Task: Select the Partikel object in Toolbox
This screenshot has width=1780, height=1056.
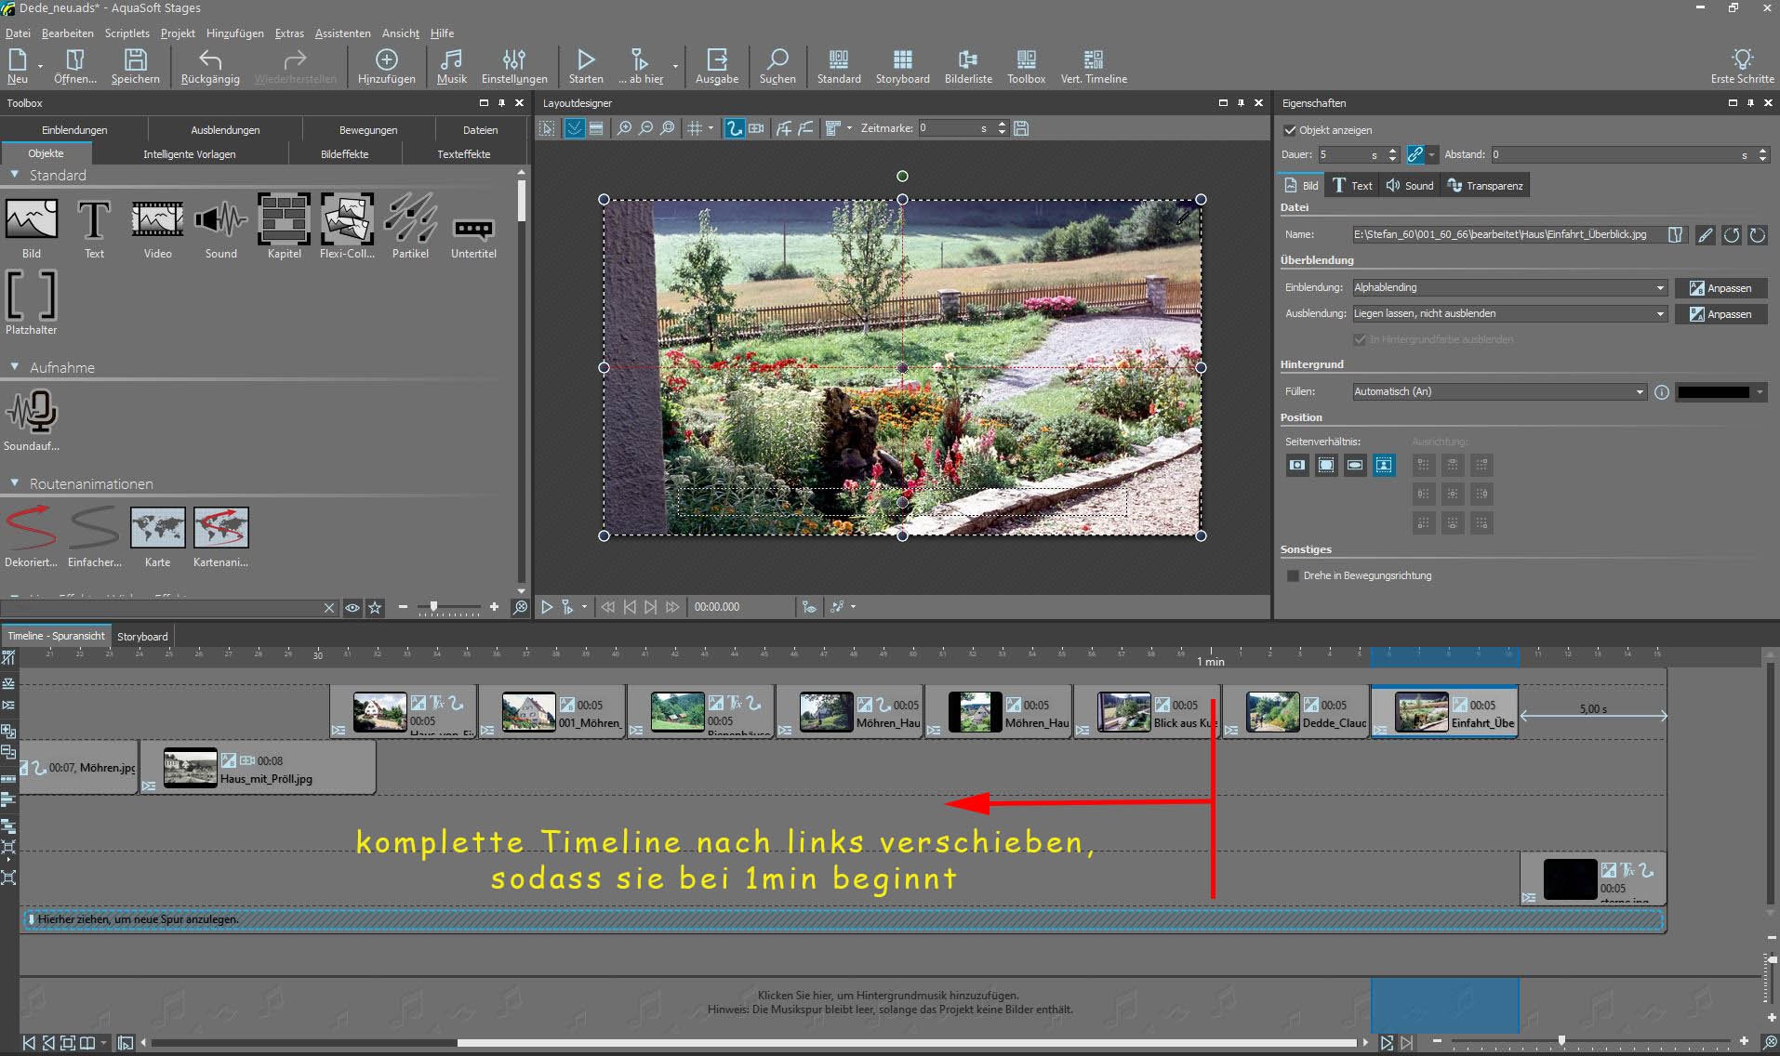Action: click(410, 219)
